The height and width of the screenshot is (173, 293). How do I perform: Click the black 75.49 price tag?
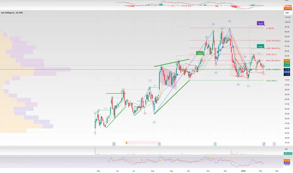pyautogui.click(x=287, y=70)
